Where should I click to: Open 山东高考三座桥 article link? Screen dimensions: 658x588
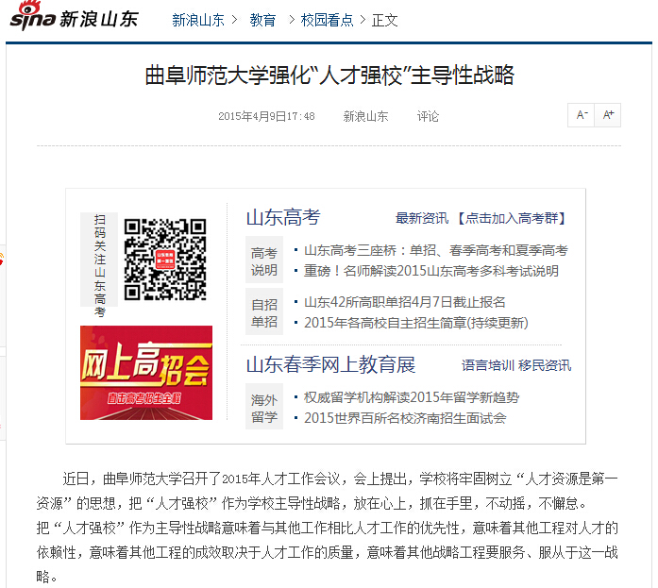point(435,251)
